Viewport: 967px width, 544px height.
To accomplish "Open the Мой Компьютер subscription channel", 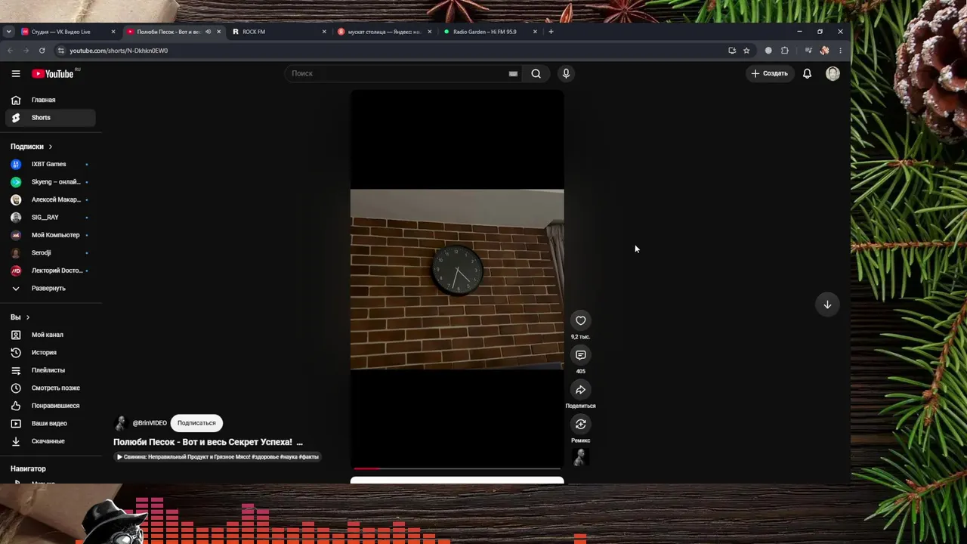I will click(x=50, y=235).
